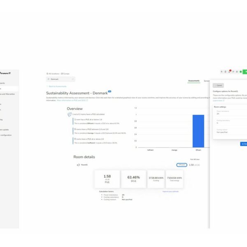Image resolution: width=247 pixels, height=247 pixels.
Task: Click the Europe folder breadcrumb icon
Action: pos(62,74)
